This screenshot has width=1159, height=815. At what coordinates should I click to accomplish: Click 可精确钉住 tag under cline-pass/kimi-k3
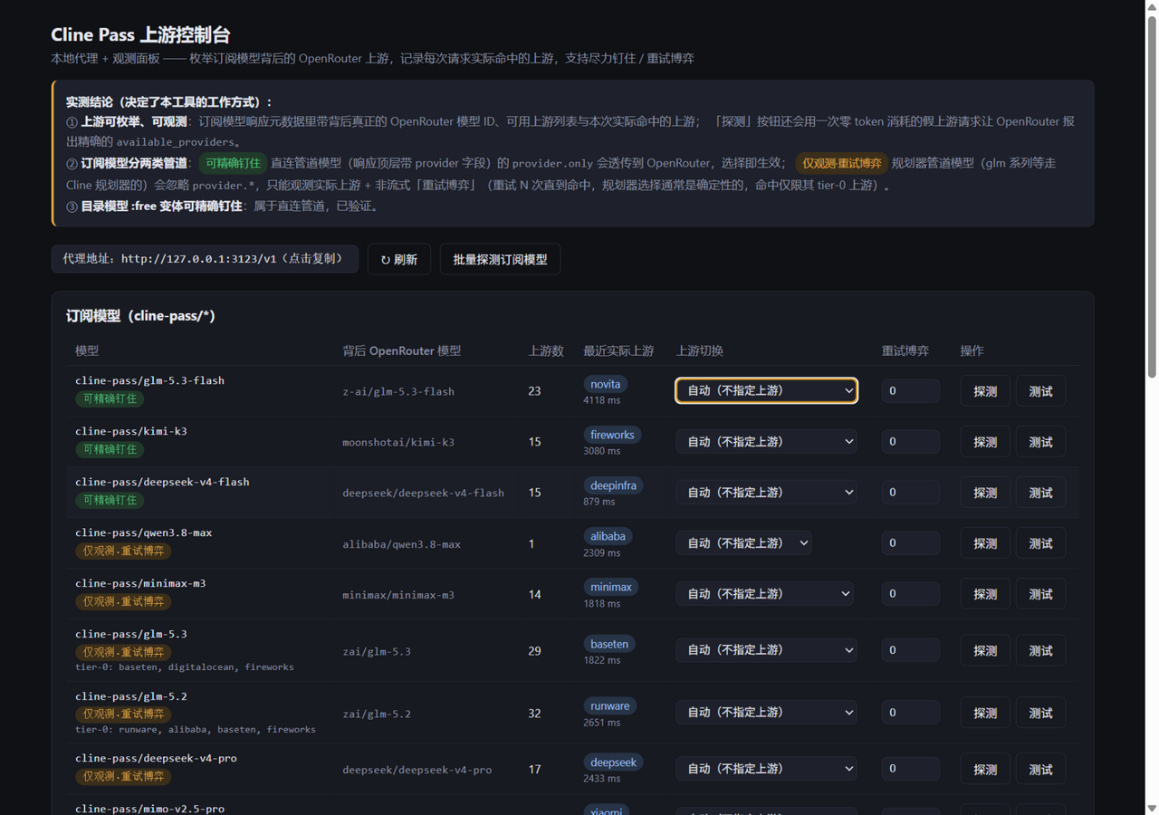(110, 449)
